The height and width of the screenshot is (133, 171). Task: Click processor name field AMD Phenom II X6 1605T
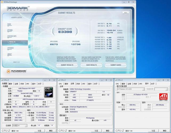tap(27, 89)
